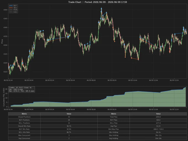Click the orange SELL legend line swatch

(x=11, y=8)
